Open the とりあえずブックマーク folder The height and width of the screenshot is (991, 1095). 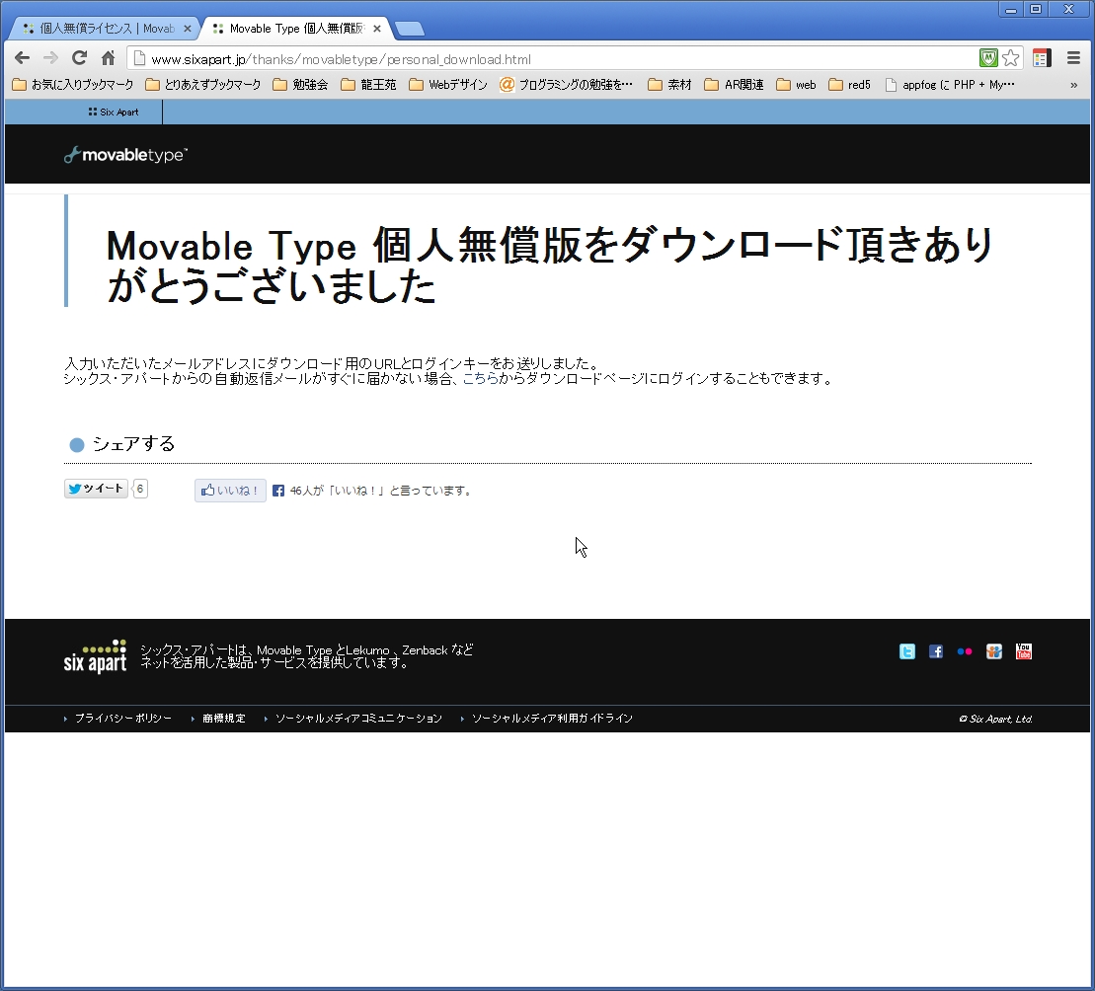pos(203,85)
